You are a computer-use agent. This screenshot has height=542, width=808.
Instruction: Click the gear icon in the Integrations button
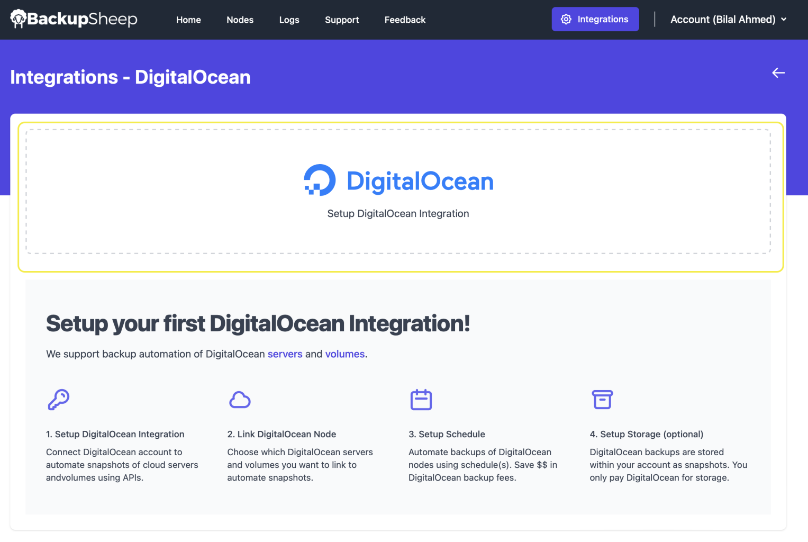566,19
